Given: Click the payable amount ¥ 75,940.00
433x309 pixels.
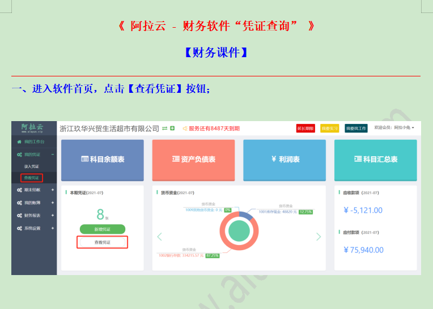Looking at the screenshot, I should pyautogui.click(x=363, y=250).
